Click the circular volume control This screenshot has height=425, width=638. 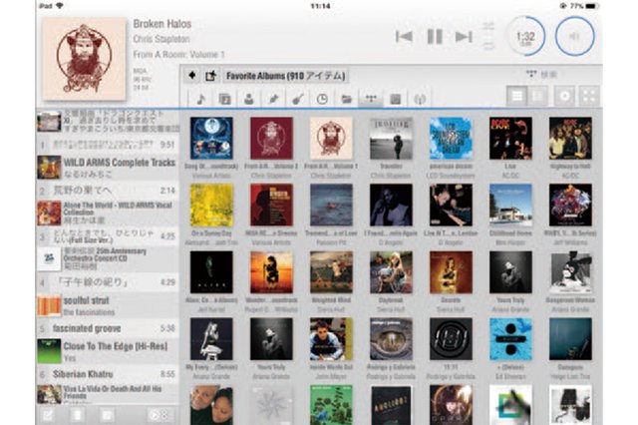click(574, 37)
